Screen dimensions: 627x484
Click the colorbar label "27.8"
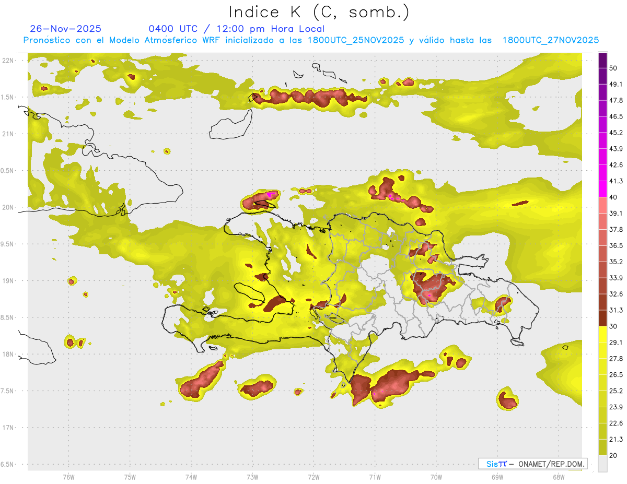(x=616, y=358)
